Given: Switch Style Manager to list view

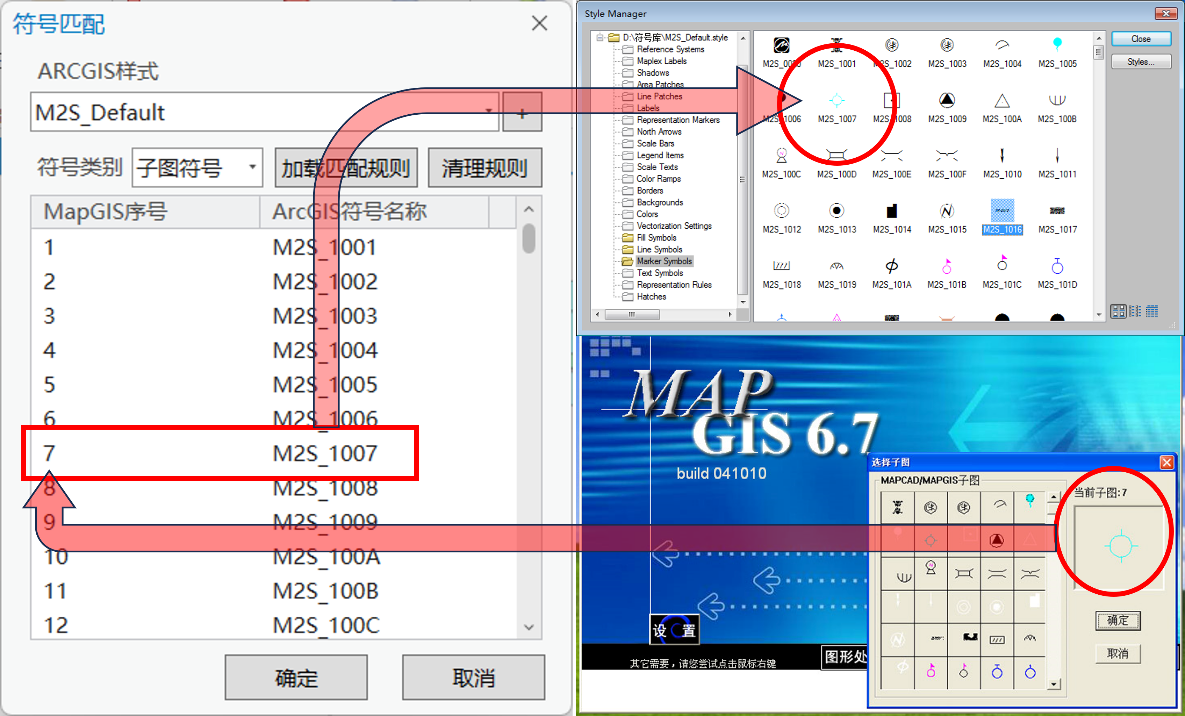Looking at the screenshot, I should pos(1135,312).
